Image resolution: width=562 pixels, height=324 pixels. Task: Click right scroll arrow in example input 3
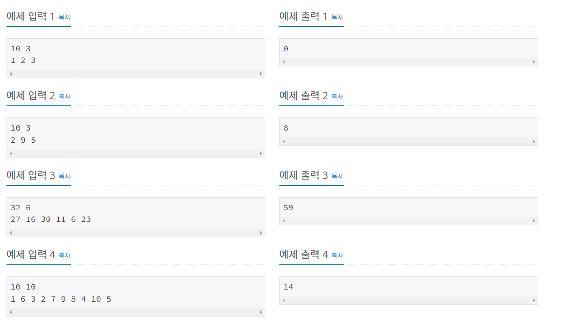(x=261, y=233)
